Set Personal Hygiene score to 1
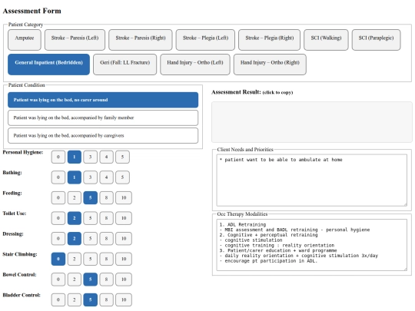Image resolution: width=415 pixels, height=311 pixels. pos(75,157)
